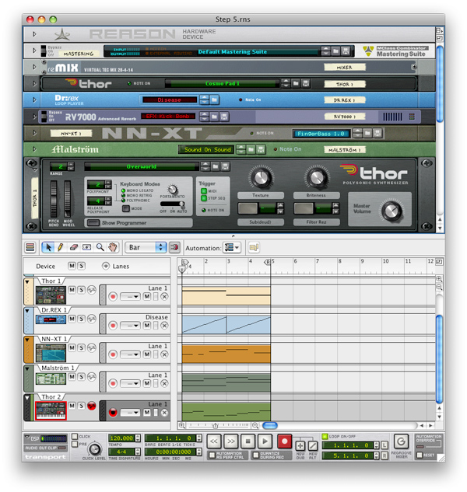Browse patch on Thor Overworld device

coord(216,166)
